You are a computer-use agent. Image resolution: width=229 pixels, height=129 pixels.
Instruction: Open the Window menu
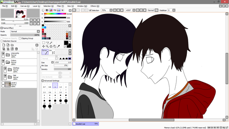pos(82,6)
